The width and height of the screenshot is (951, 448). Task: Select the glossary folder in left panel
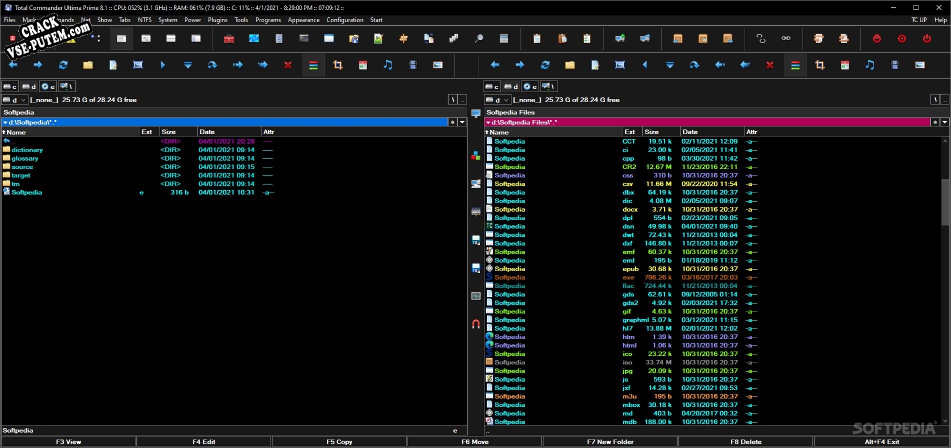[x=25, y=158]
